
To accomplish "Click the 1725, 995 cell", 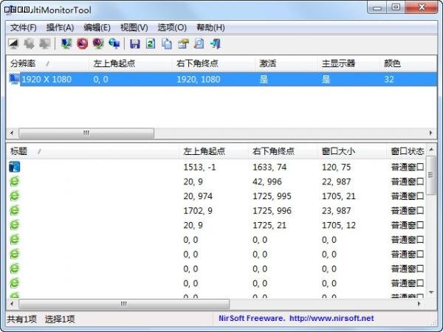I will coord(272,196).
